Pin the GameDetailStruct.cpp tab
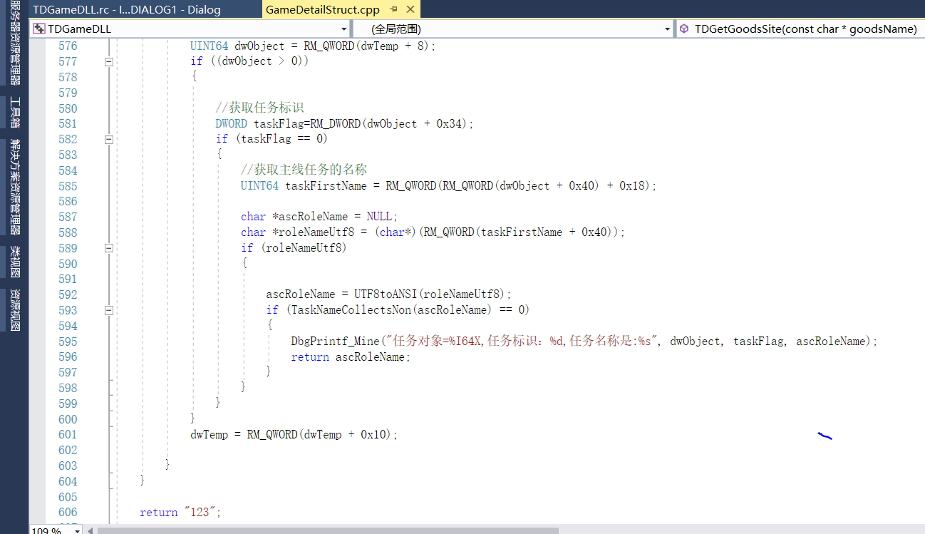The width and height of the screenshot is (925, 534). point(394,10)
